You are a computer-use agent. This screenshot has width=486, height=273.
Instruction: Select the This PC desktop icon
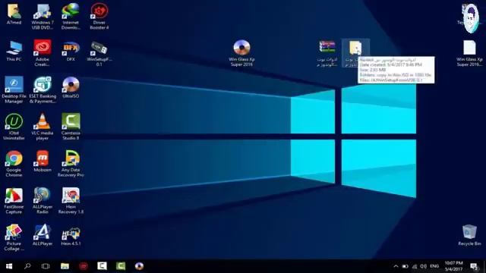[x=14, y=48]
